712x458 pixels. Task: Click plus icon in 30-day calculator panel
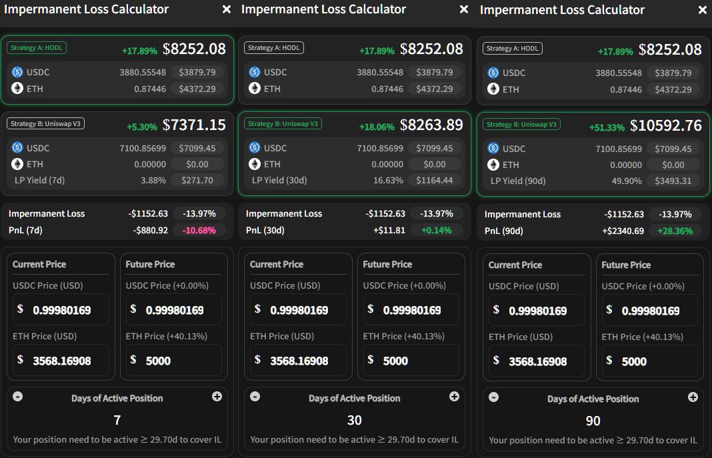(x=454, y=397)
